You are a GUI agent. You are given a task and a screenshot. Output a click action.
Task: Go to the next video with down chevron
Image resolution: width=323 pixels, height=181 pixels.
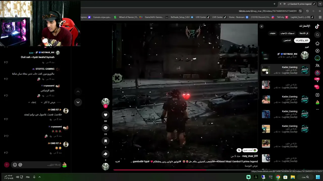(78, 102)
